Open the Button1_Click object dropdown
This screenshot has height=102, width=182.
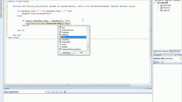tap(181, 59)
